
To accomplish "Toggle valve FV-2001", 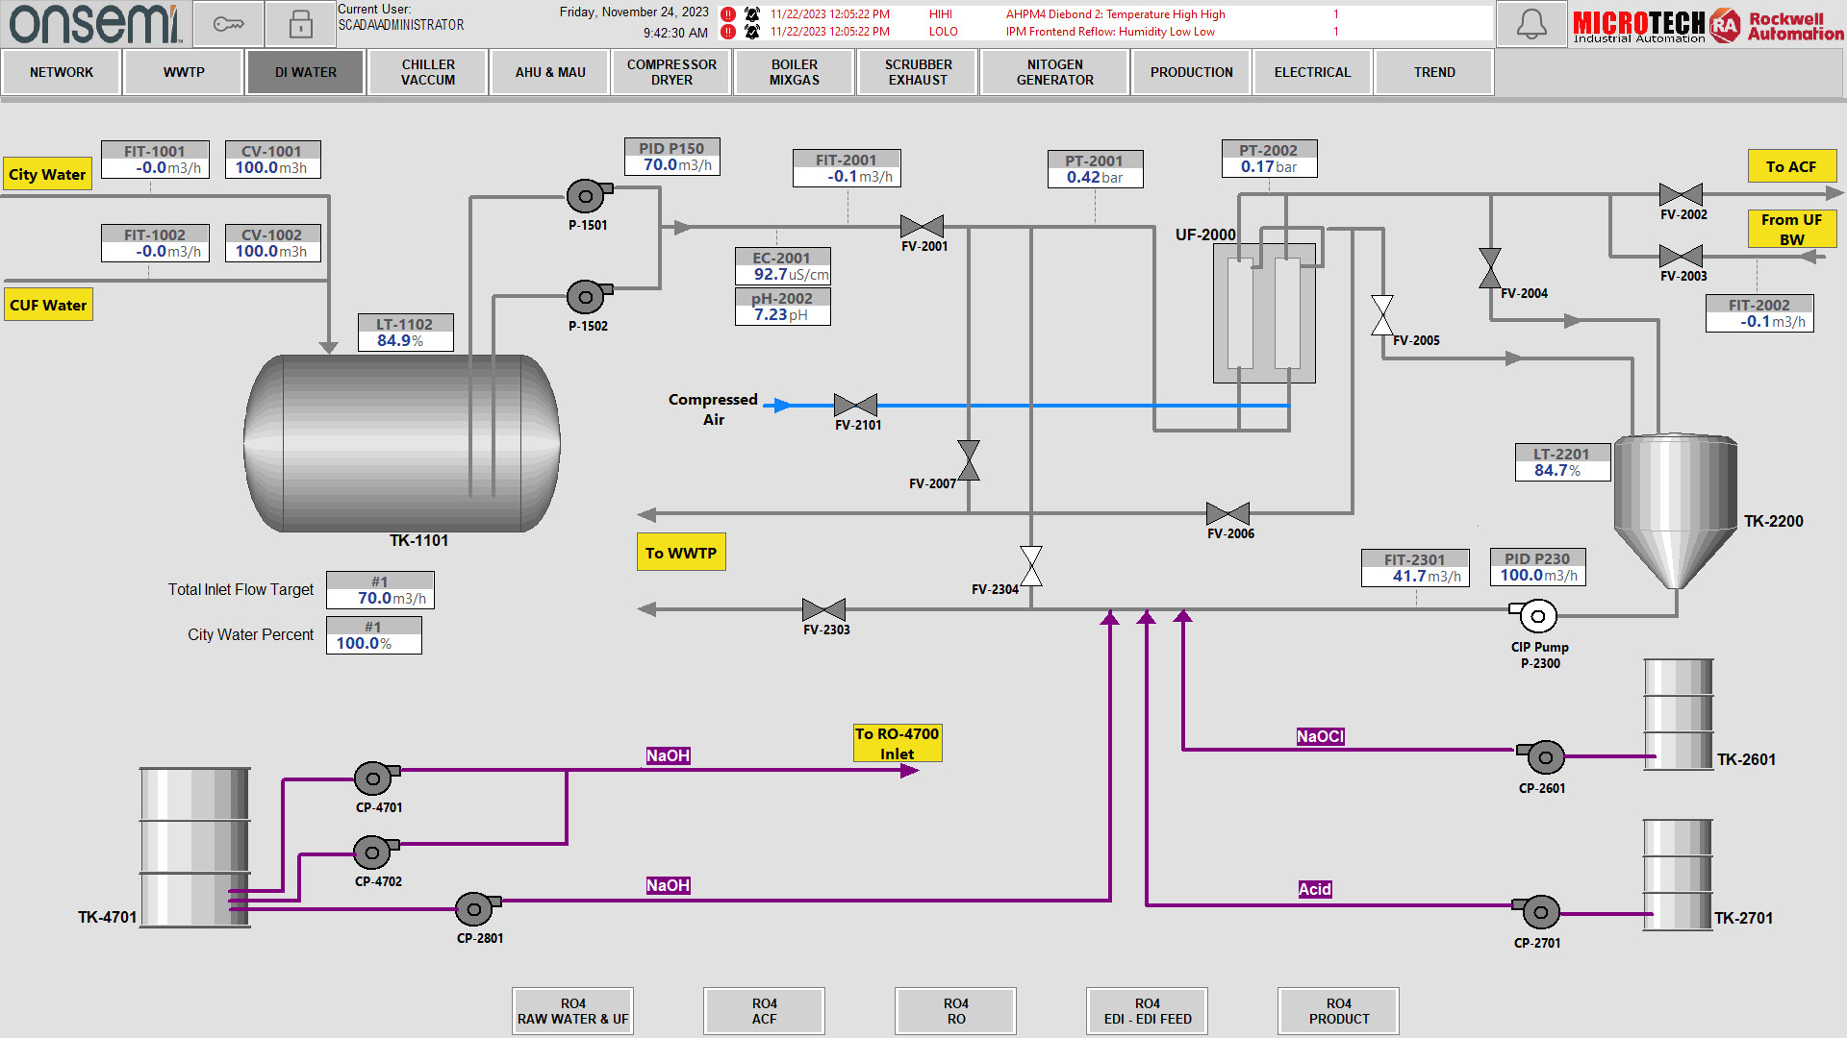I will [x=922, y=227].
